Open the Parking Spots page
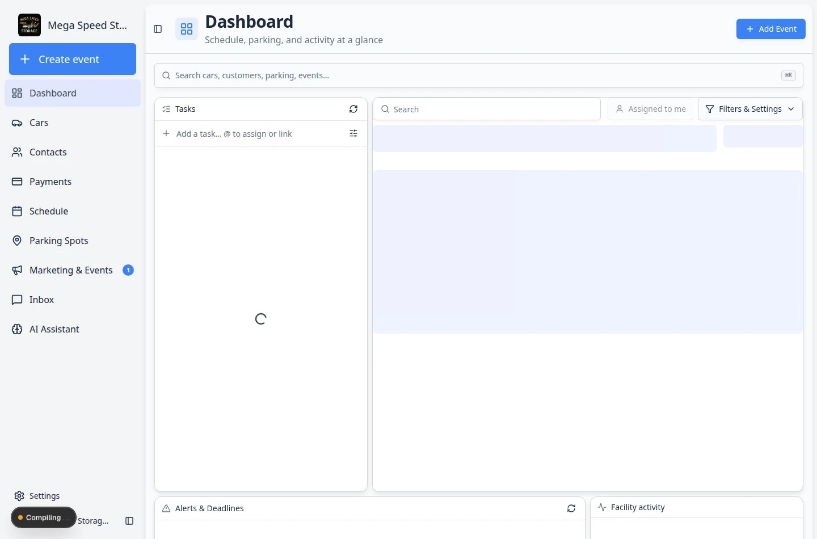This screenshot has width=817, height=539. pos(73,241)
